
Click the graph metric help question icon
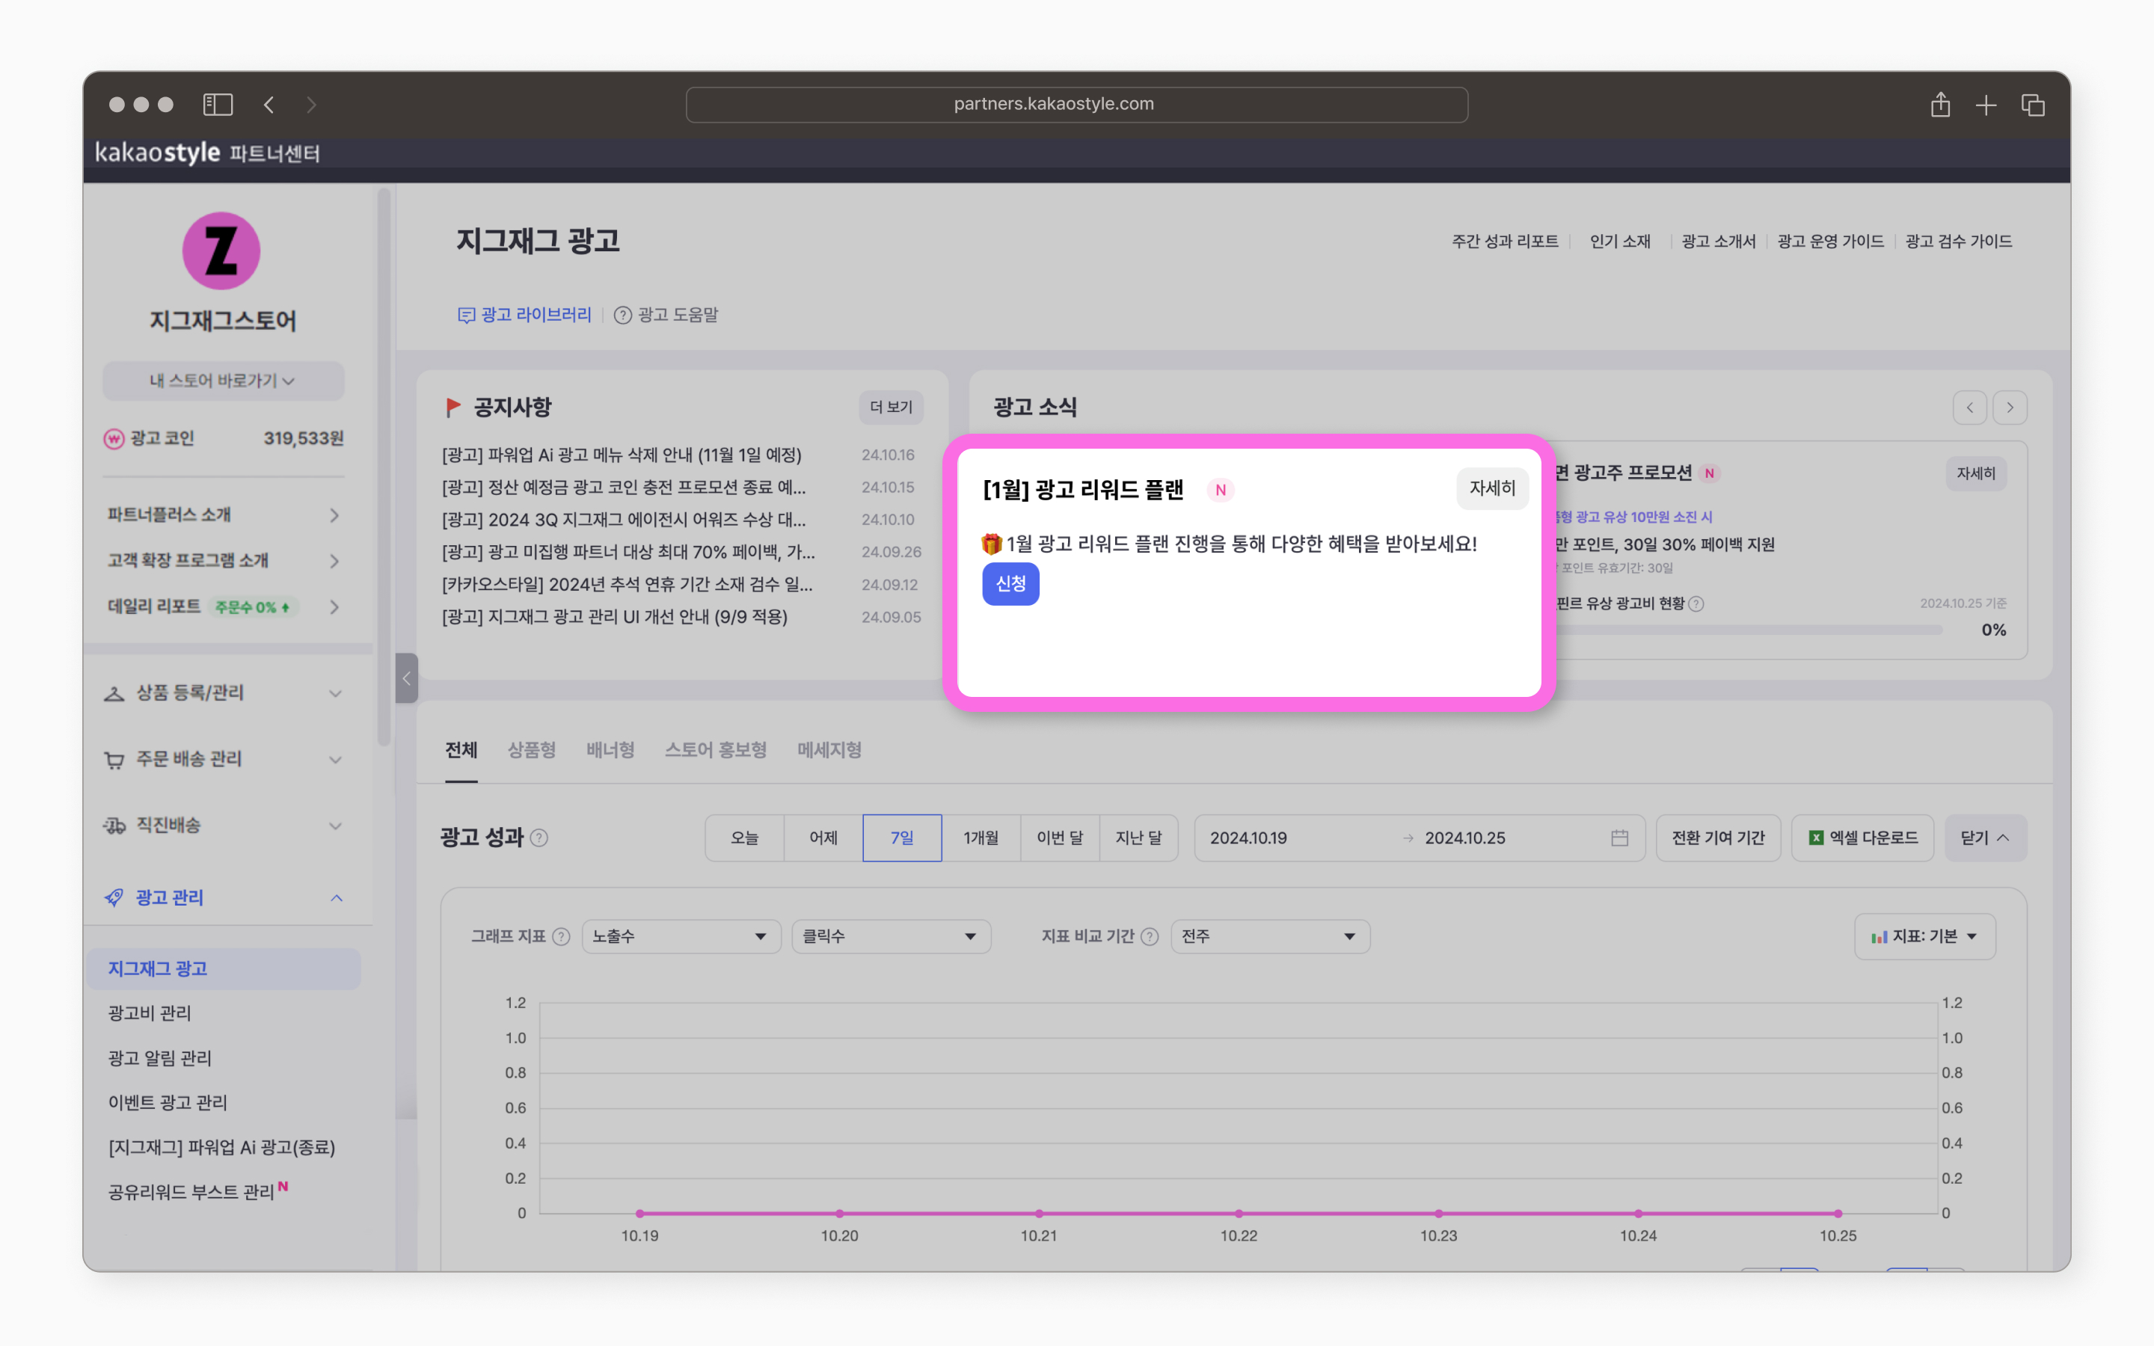click(561, 936)
